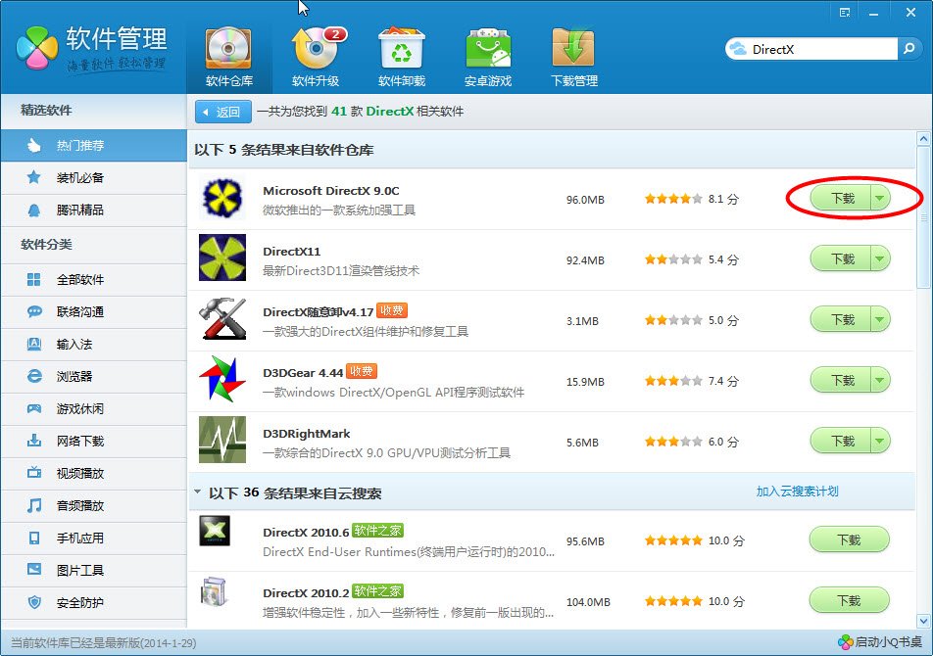
Task: Click the 收费 badge on D3DGear 4.44
Action: [362, 371]
